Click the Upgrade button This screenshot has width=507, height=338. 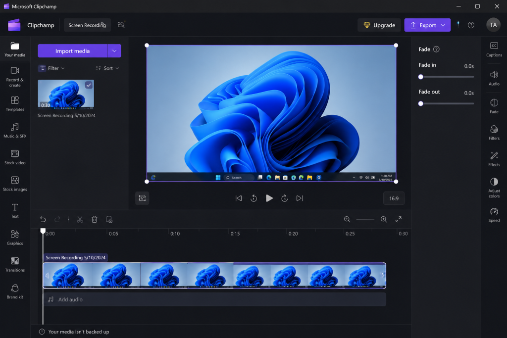379,25
